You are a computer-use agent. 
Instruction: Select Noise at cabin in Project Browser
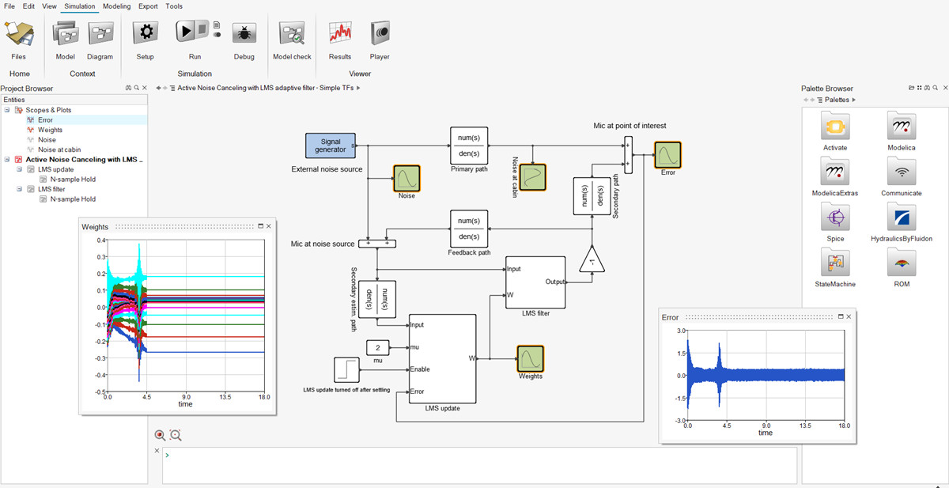click(59, 149)
